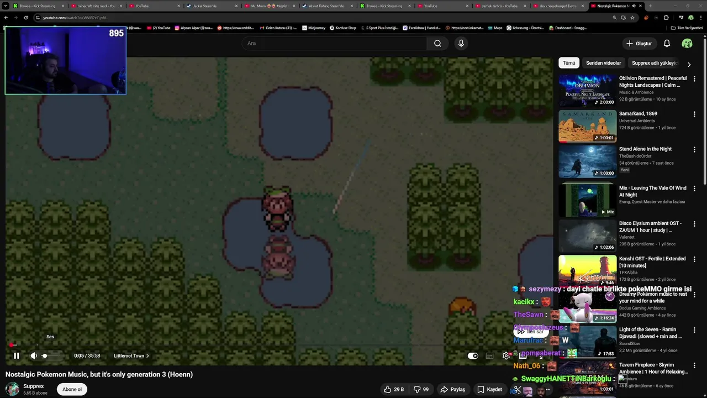Viewport: 707px width, 398px height.
Task: Start voice search with the microphone
Action: click(x=461, y=43)
